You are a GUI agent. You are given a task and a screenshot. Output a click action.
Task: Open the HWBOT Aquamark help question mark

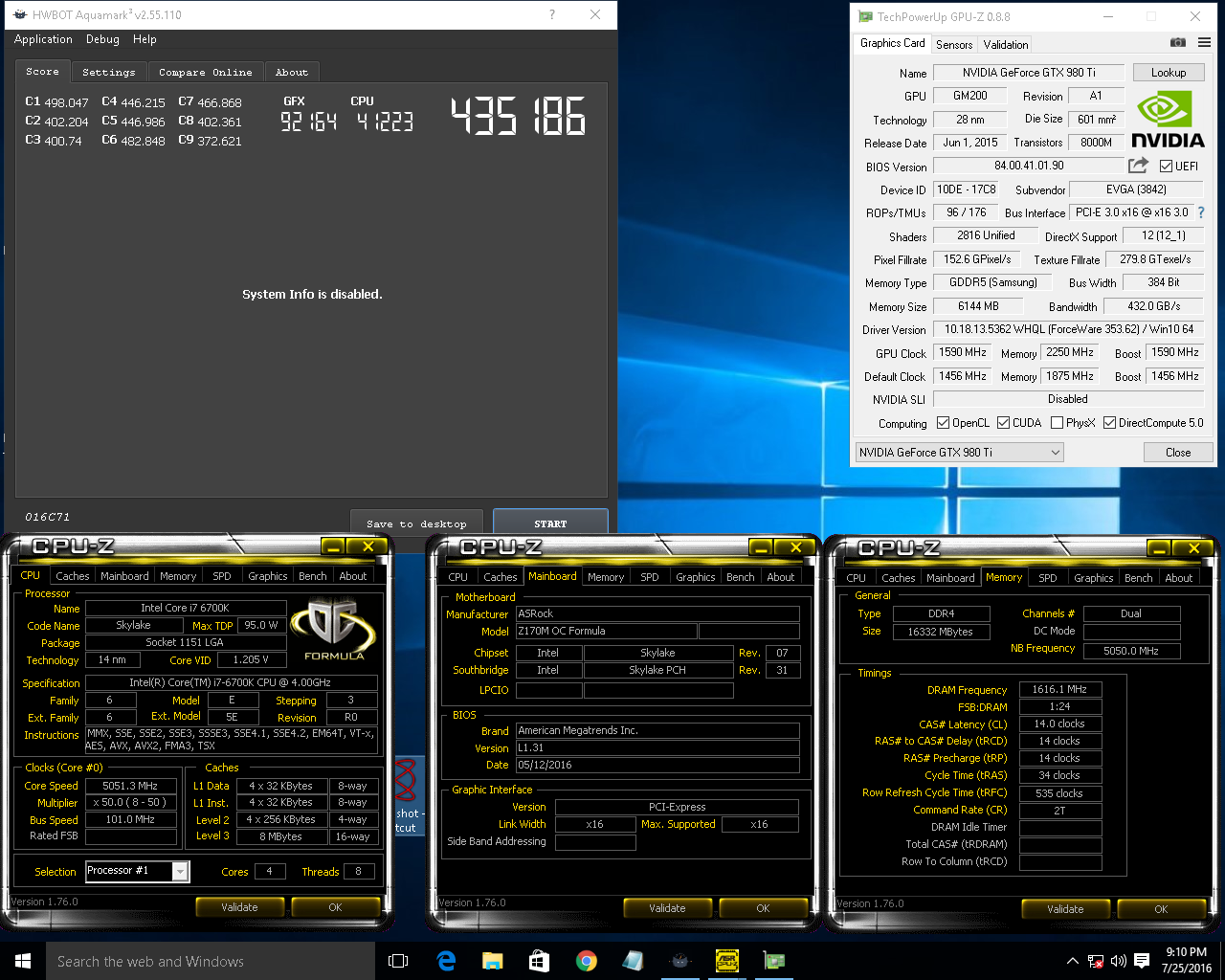point(552,14)
